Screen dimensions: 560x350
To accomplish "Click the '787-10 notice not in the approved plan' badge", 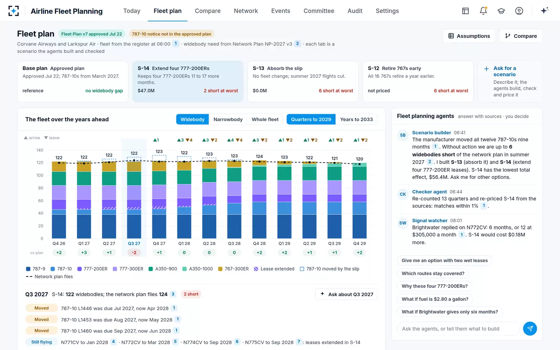I will pyautogui.click(x=171, y=34).
